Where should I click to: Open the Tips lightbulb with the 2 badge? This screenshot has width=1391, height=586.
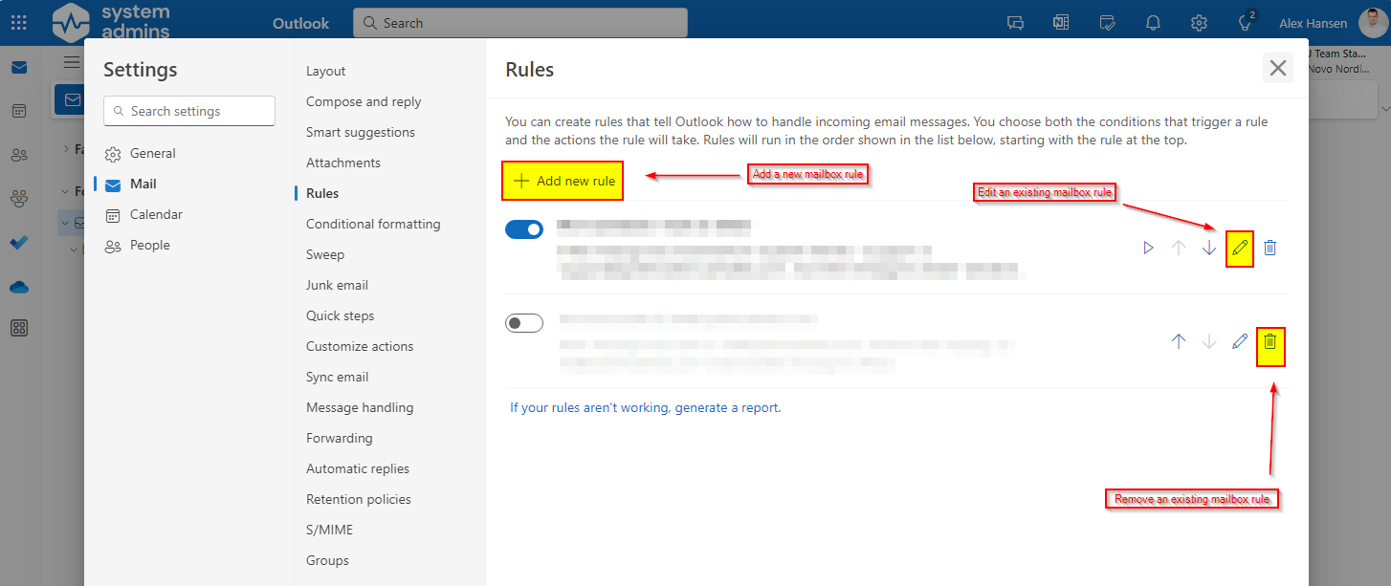tap(1246, 22)
